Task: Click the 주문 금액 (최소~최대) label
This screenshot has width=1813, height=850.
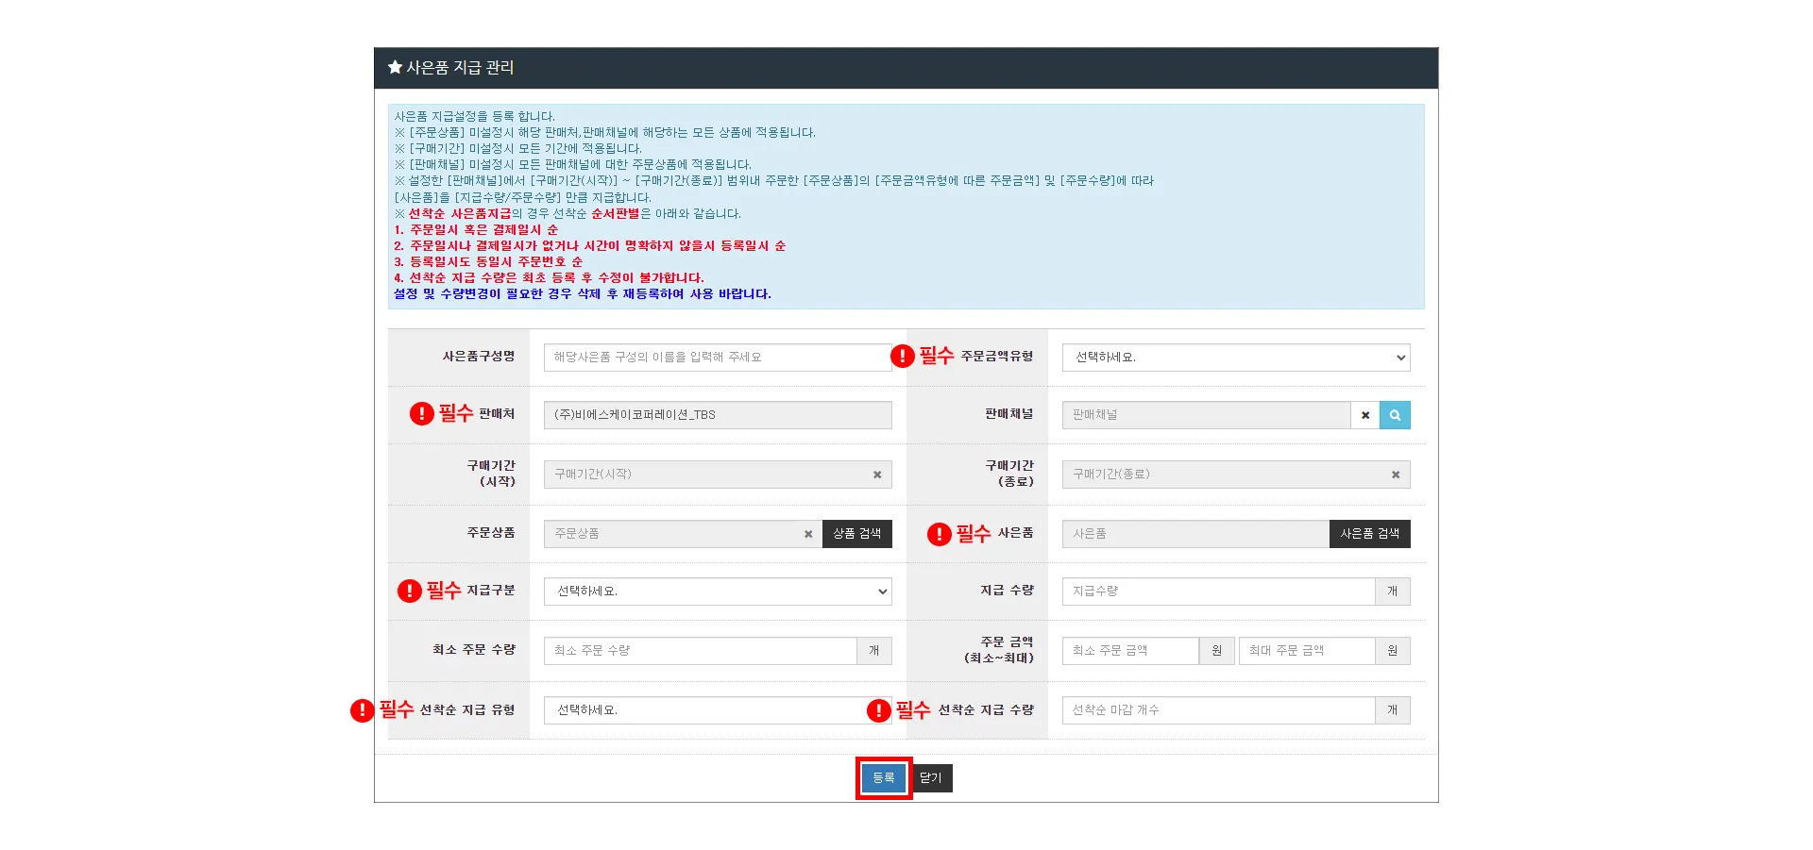Action: coord(999,650)
